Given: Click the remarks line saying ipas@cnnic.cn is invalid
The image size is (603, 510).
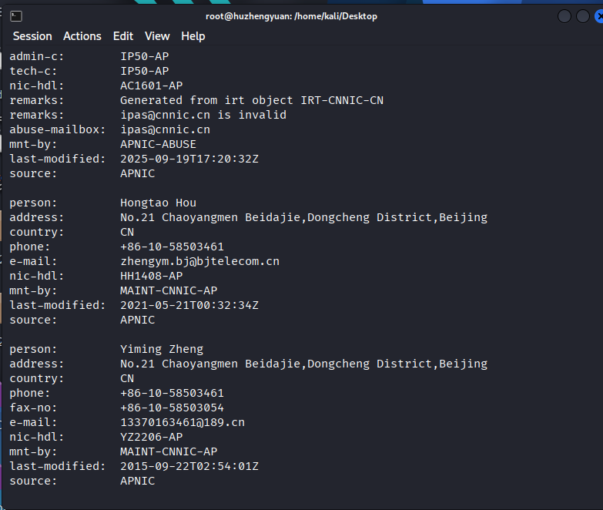Looking at the screenshot, I should (203, 115).
